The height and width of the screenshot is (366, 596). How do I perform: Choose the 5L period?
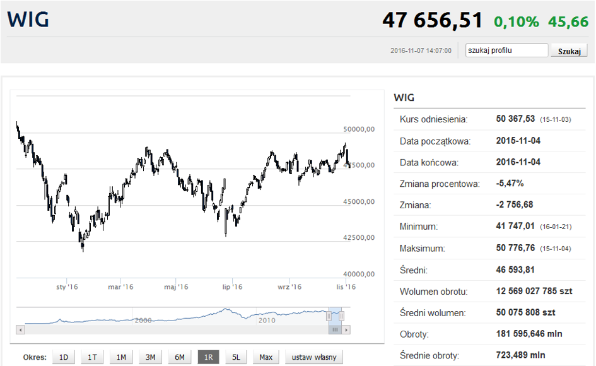click(236, 357)
